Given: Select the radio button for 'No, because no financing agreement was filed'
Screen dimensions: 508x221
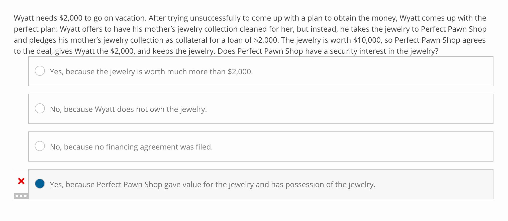Looking at the screenshot, I should pyautogui.click(x=40, y=146).
